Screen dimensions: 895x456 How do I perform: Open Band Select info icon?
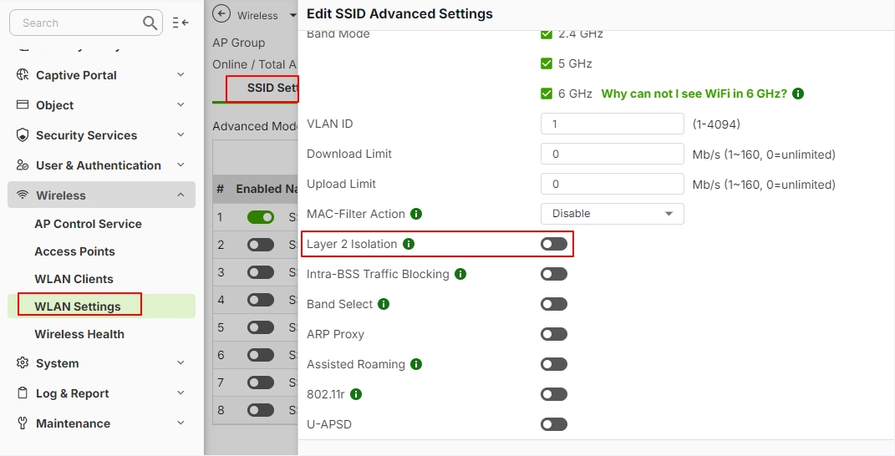click(x=384, y=304)
